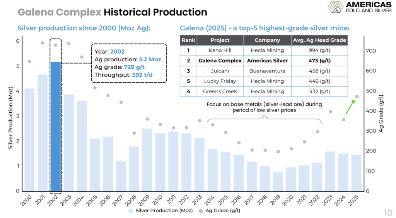The height and width of the screenshot is (218, 396).
Task: Click the "Rank" table header
Action: 188,40
